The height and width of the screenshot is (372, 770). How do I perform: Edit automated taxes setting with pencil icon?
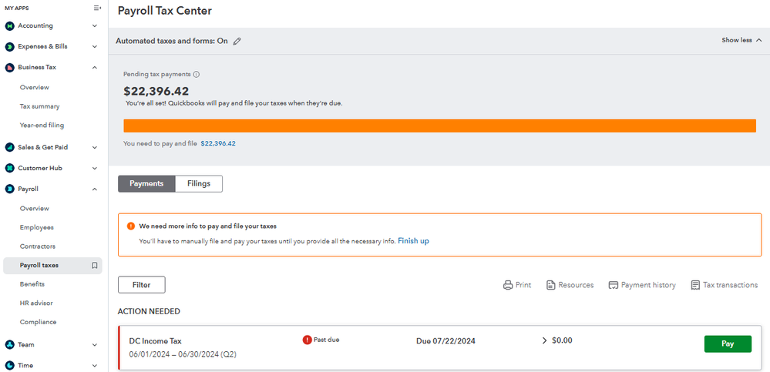pos(237,41)
